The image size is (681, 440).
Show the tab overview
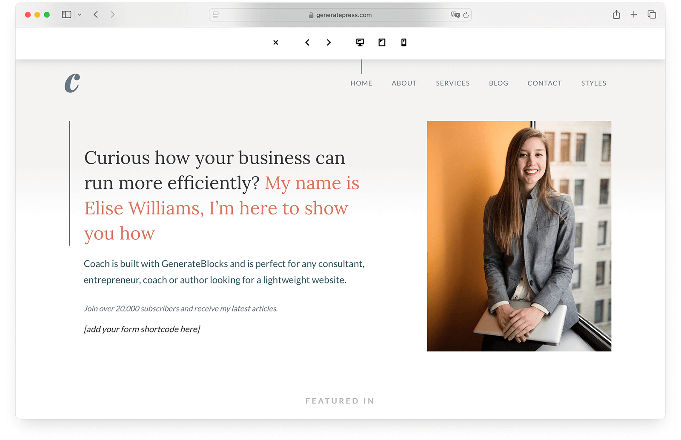tap(652, 14)
